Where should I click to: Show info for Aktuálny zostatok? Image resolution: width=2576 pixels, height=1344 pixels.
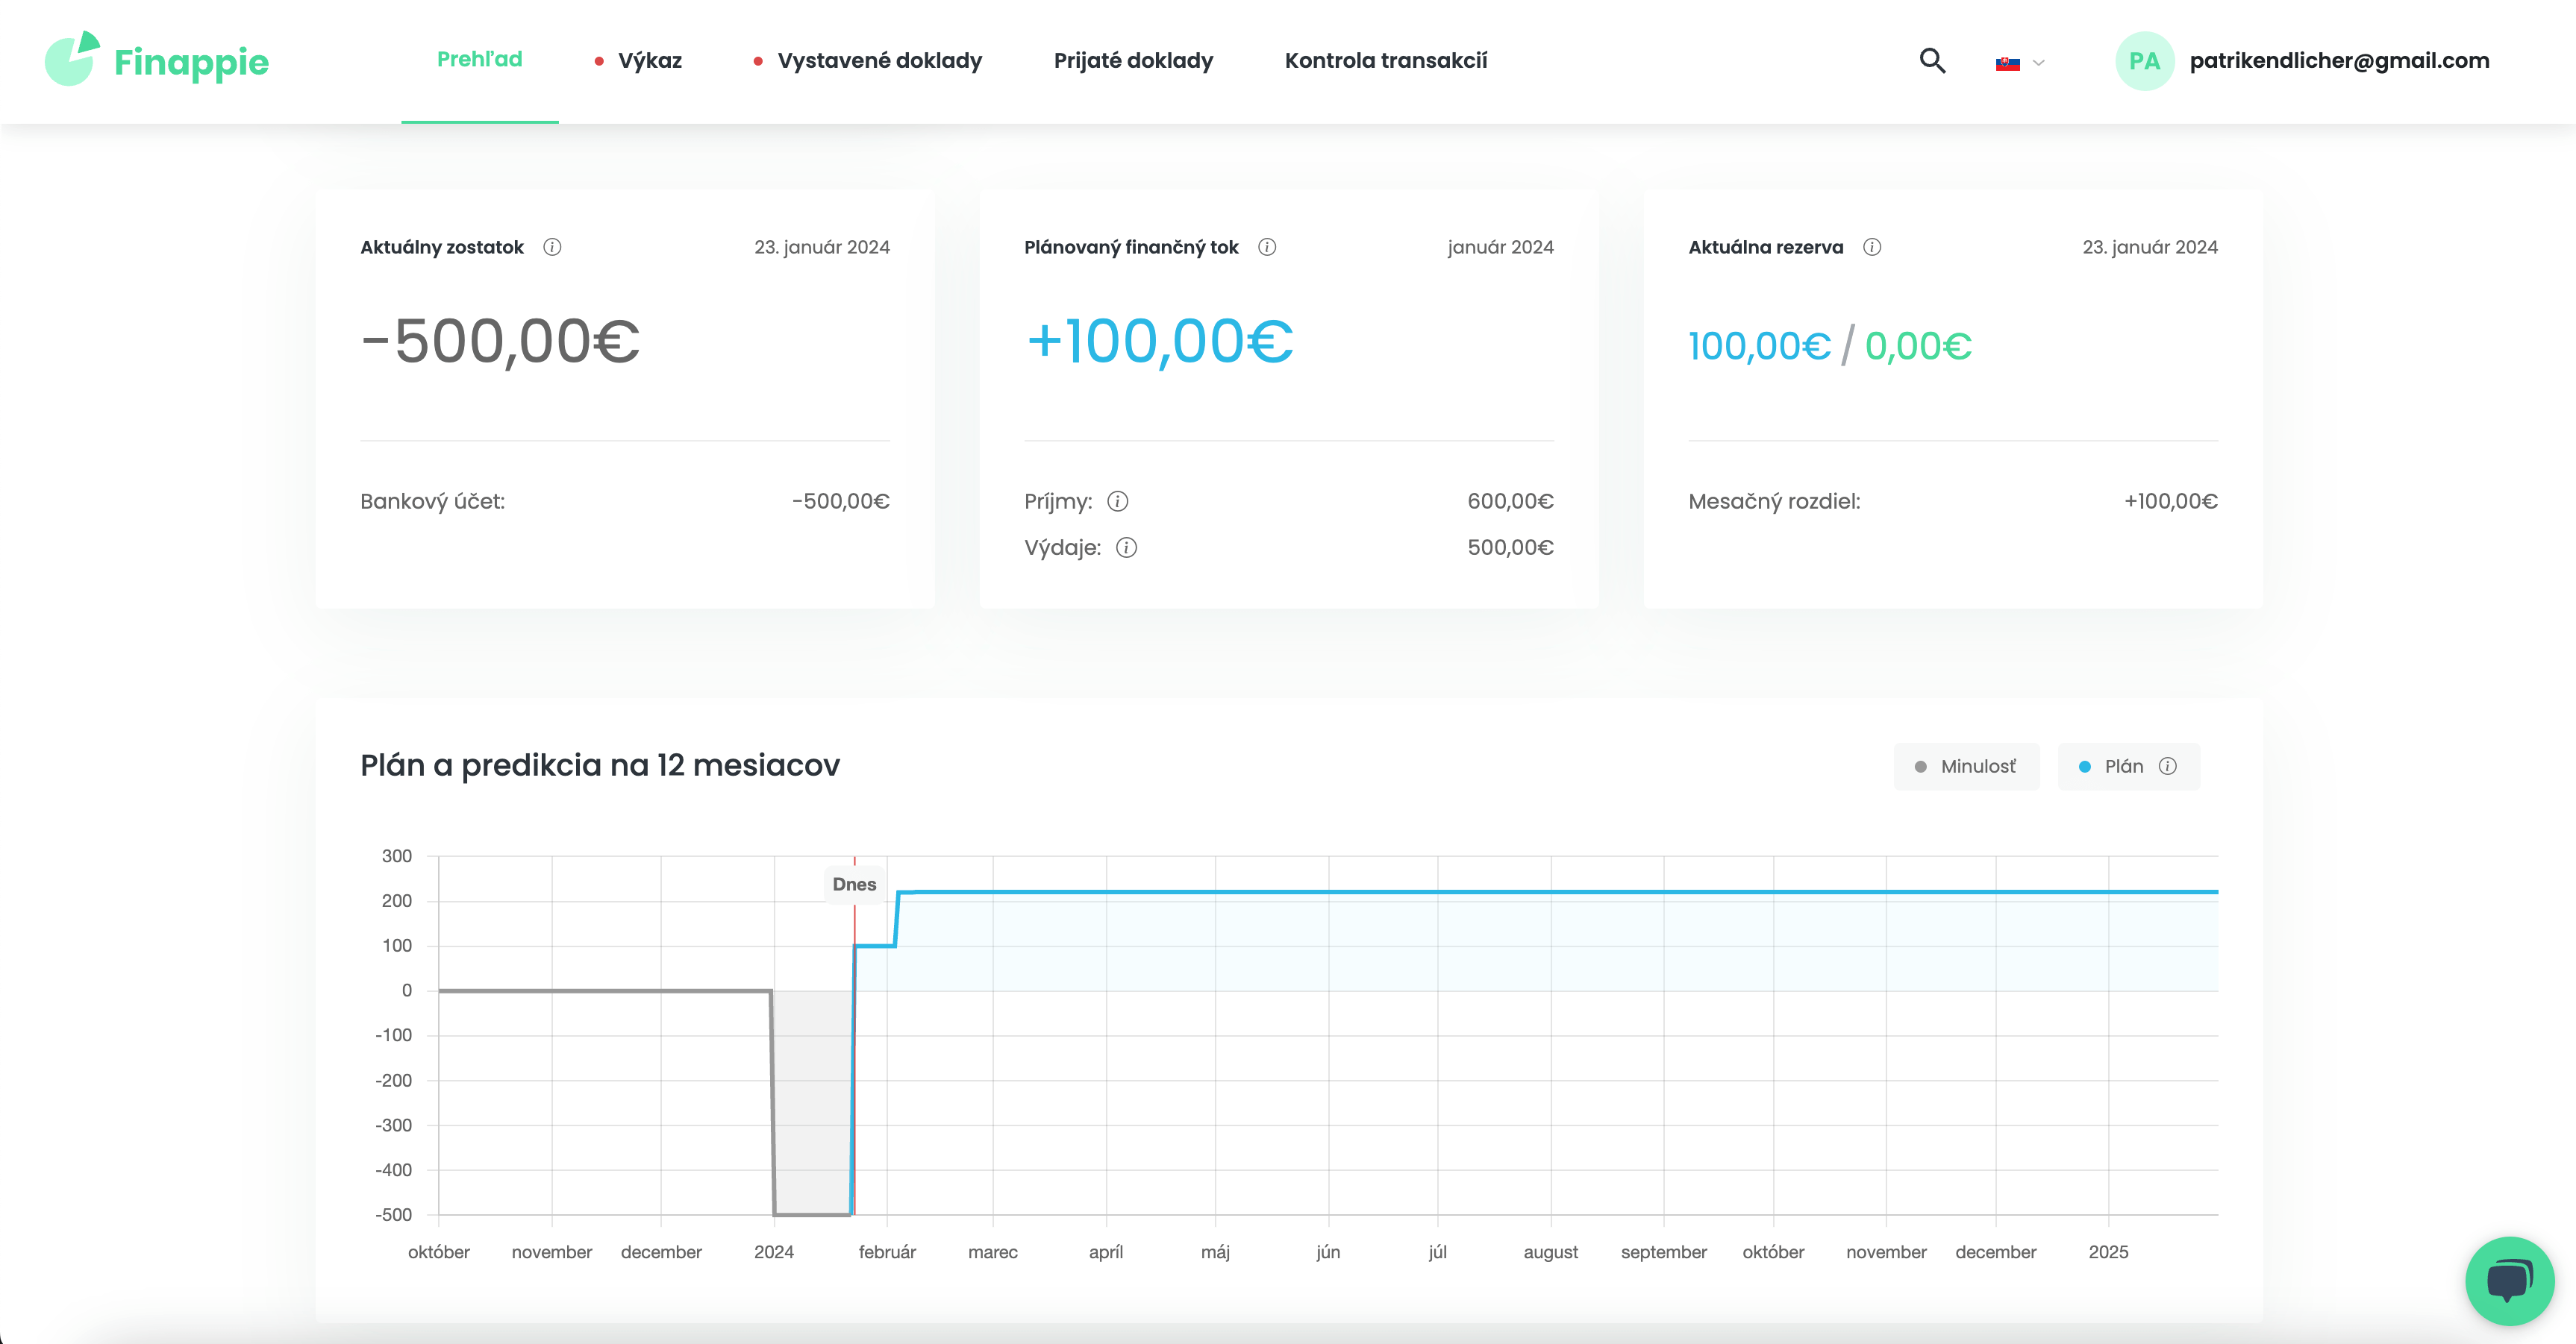coord(552,247)
